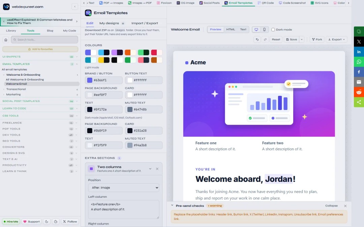The width and height of the screenshot is (364, 227).
Task: Switch to desktop preview icon
Action: 256,30
